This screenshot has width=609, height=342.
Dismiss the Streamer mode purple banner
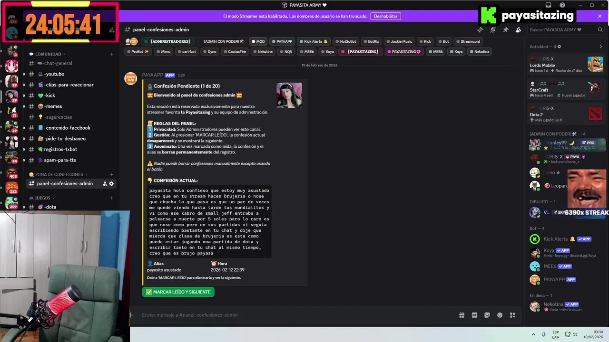(599, 16)
